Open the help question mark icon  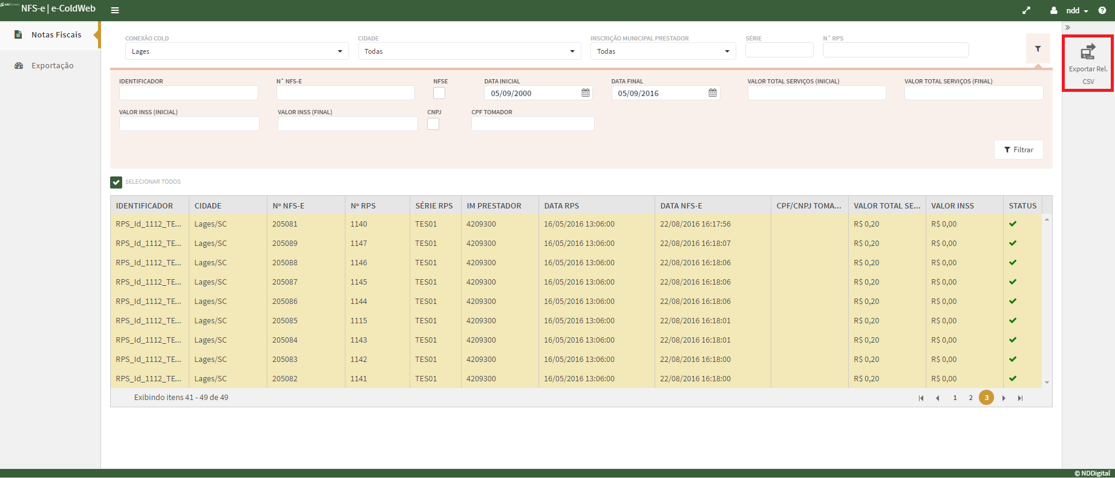pos(1102,10)
